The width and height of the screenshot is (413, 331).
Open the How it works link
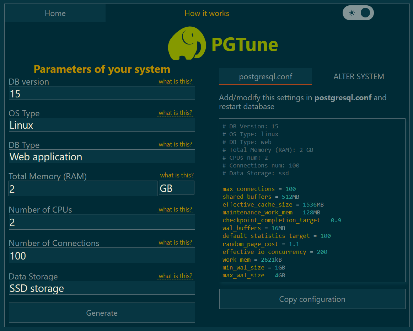pyautogui.click(x=207, y=14)
